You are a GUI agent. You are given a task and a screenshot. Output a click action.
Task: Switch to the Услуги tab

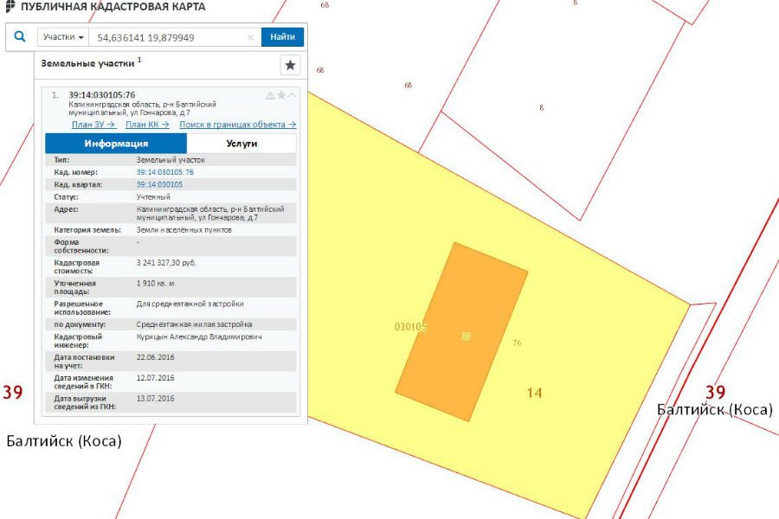point(241,144)
